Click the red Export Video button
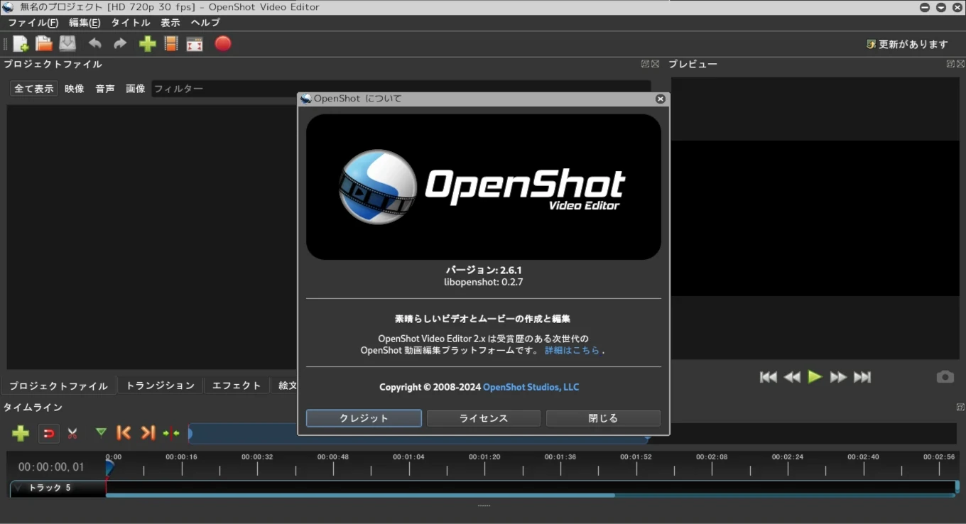 pyautogui.click(x=223, y=44)
